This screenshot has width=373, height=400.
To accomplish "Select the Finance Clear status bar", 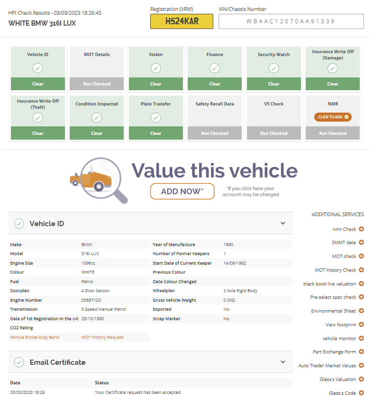I will pos(215,84).
